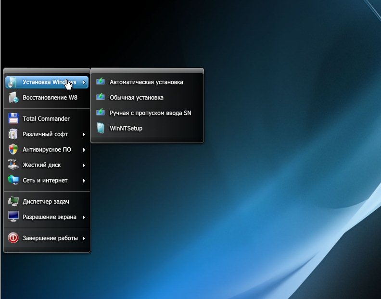Open the submenu arrow for Антивирусное ПО
This screenshot has width=381, height=299.
84,150
